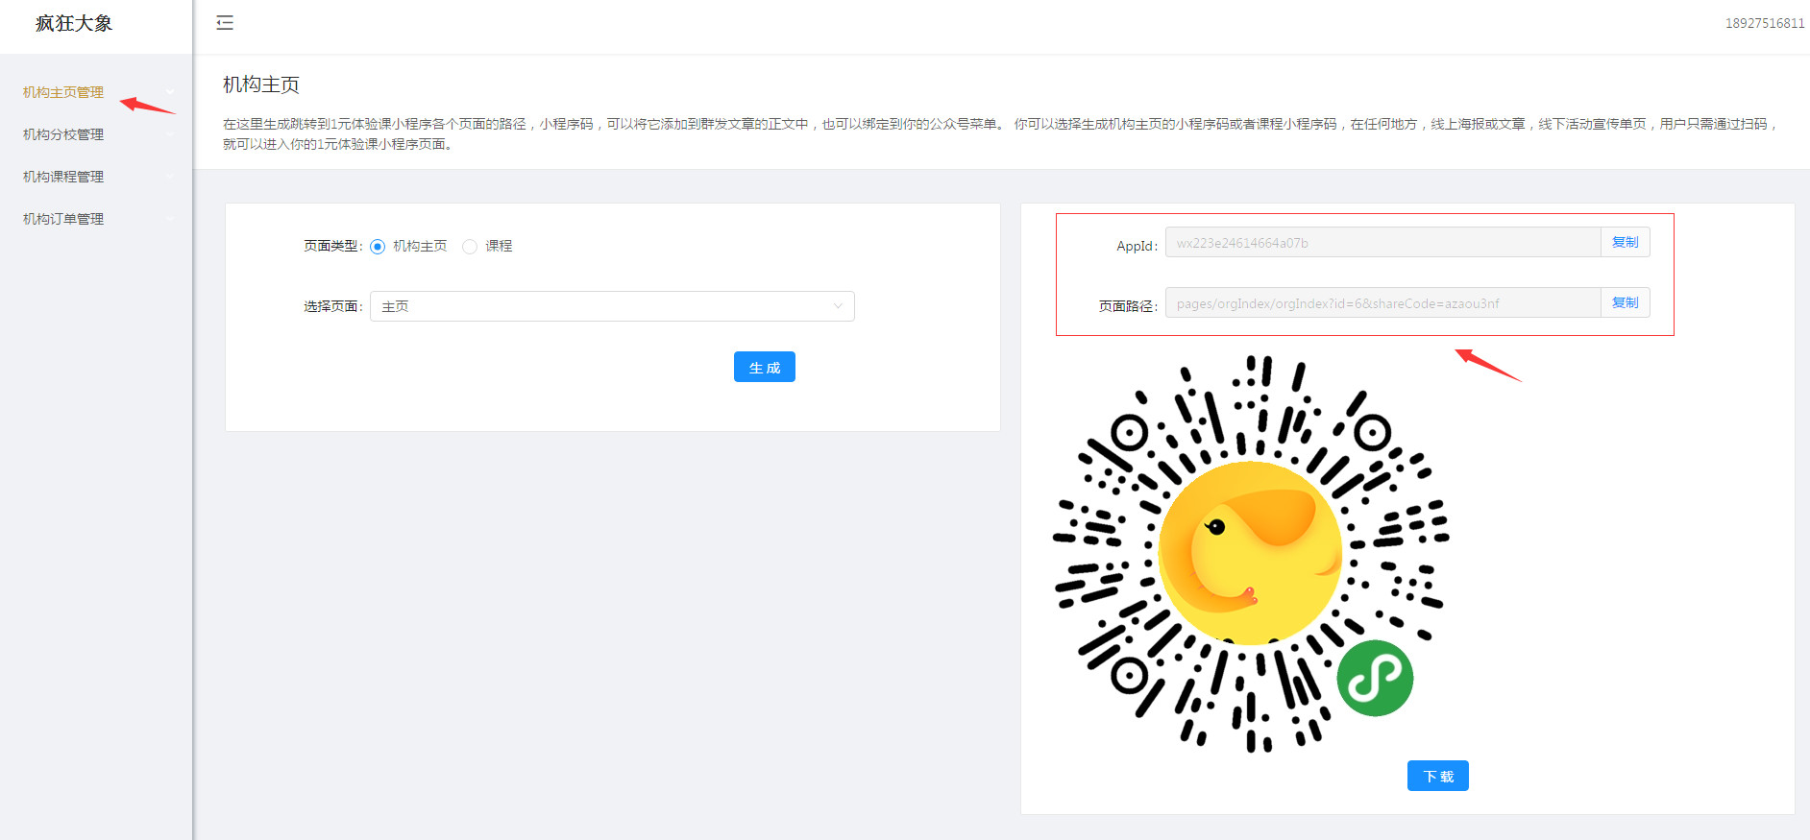
Task: Select the 机构主页 radio button
Action: pyautogui.click(x=378, y=247)
